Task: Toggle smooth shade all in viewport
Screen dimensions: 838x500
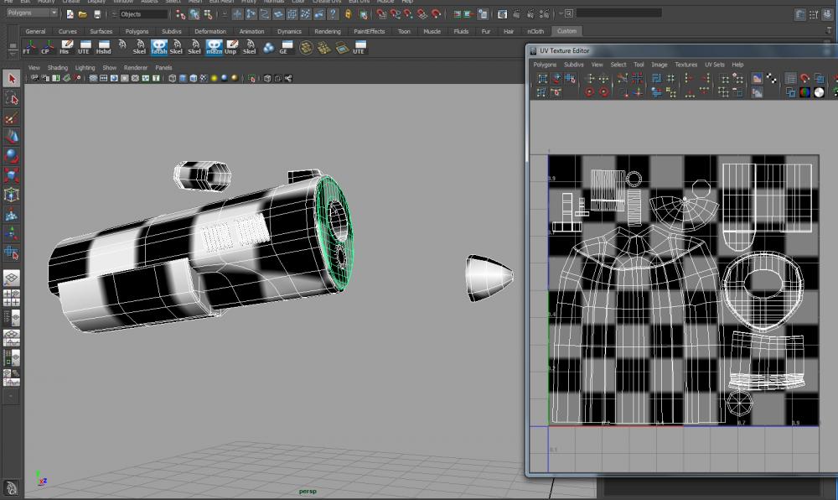Action: (183, 78)
